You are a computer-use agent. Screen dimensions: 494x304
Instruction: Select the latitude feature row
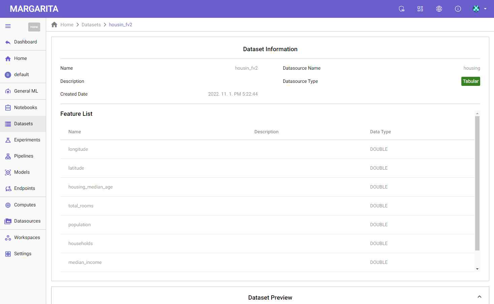tap(267, 168)
